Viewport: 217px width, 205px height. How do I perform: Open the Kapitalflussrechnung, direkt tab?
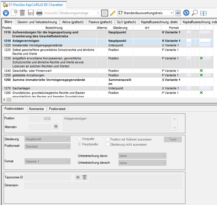point(159,22)
